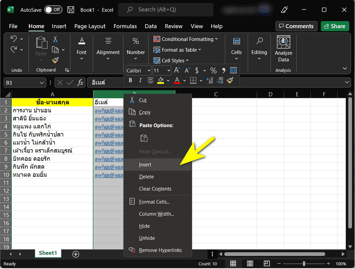The image size is (355, 269).
Task: Open the Comments pane button
Action: click(x=296, y=26)
